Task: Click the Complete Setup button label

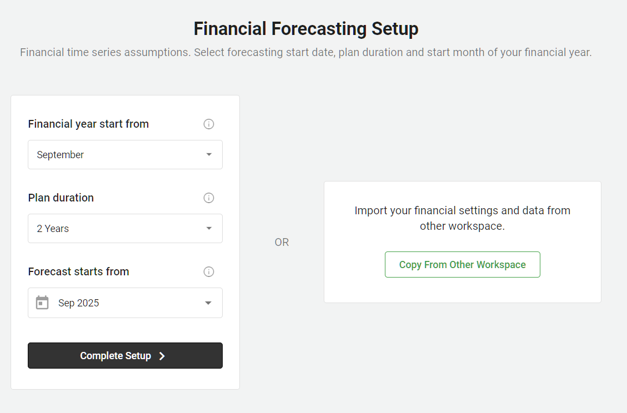Action: coord(116,356)
